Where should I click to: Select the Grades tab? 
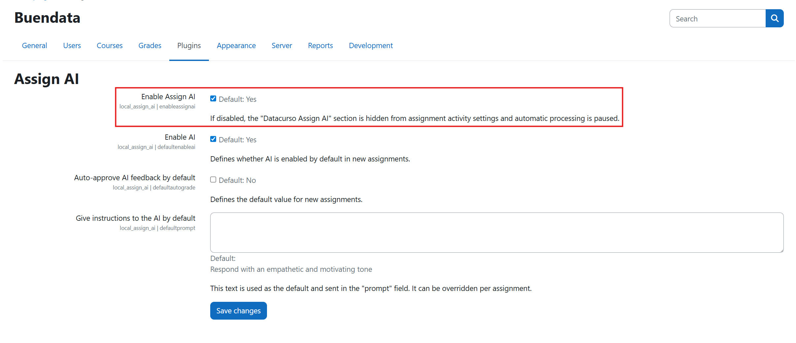[149, 45]
